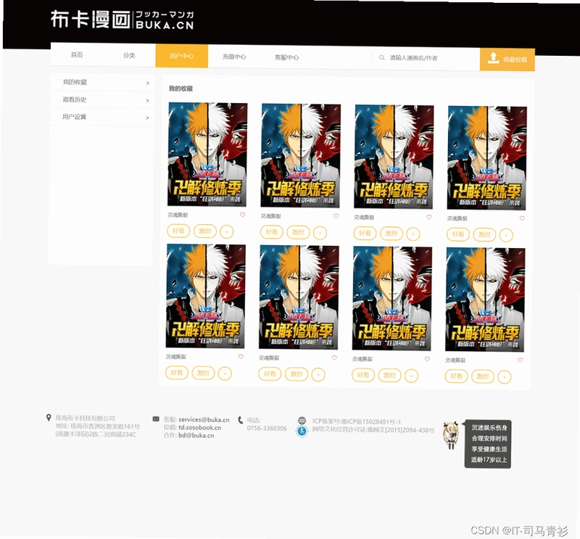The height and width of the screenshot is (539, 580).
Task: Click the 激烈 tag on the top row's first card
Action: click(x=205, y=231)
